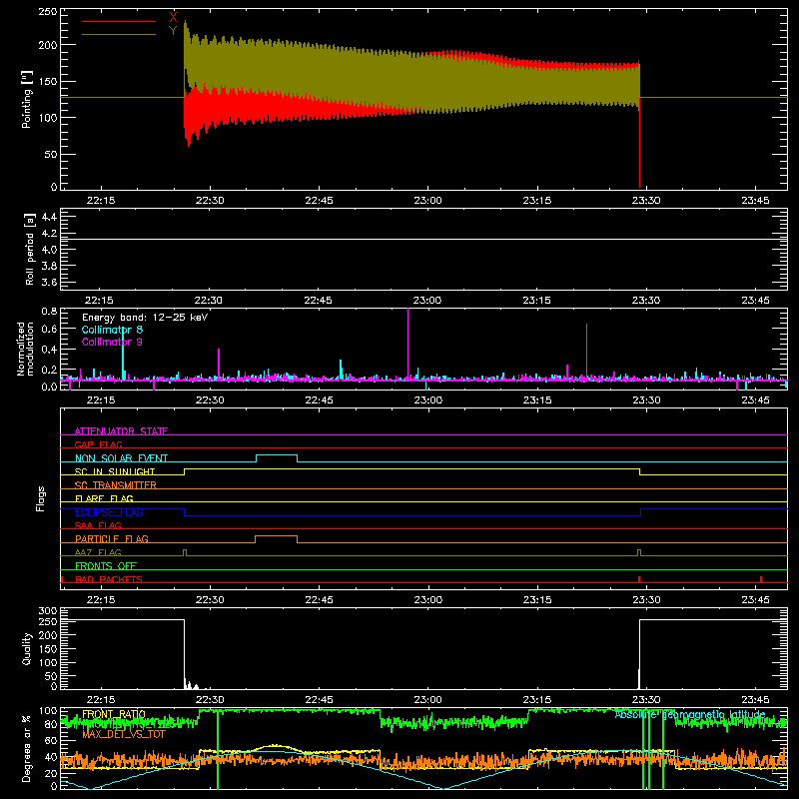Click the white Roll period trace line
The height and width of the screenshot is (799, 799).
tap(423, 239)
